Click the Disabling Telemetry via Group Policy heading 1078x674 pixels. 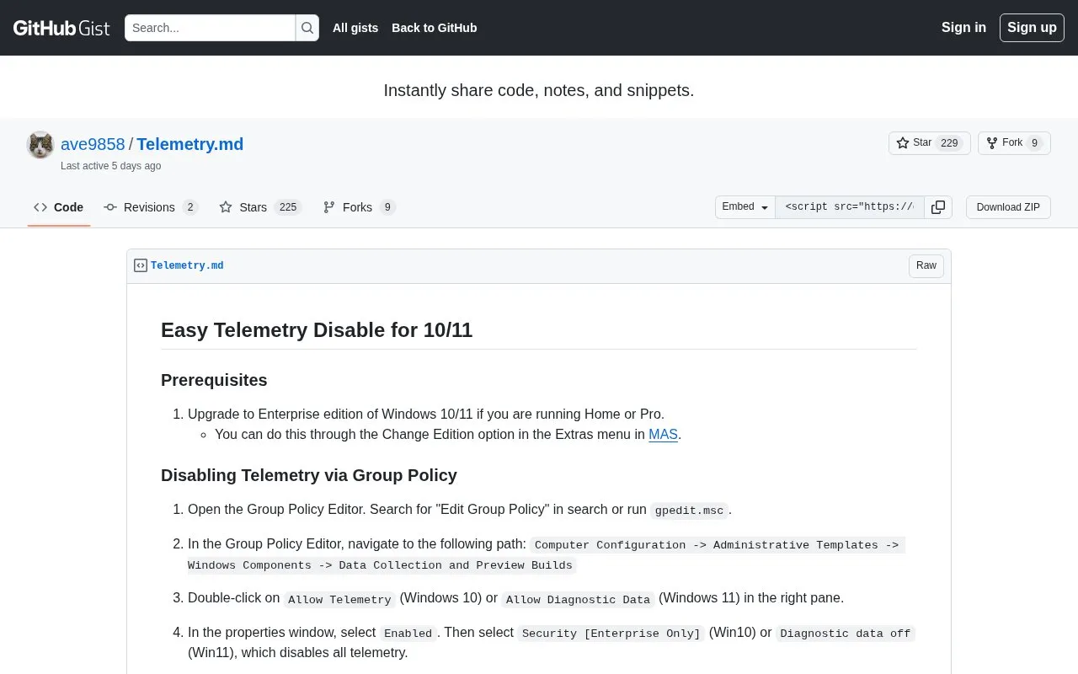click(x=309, y=475)
